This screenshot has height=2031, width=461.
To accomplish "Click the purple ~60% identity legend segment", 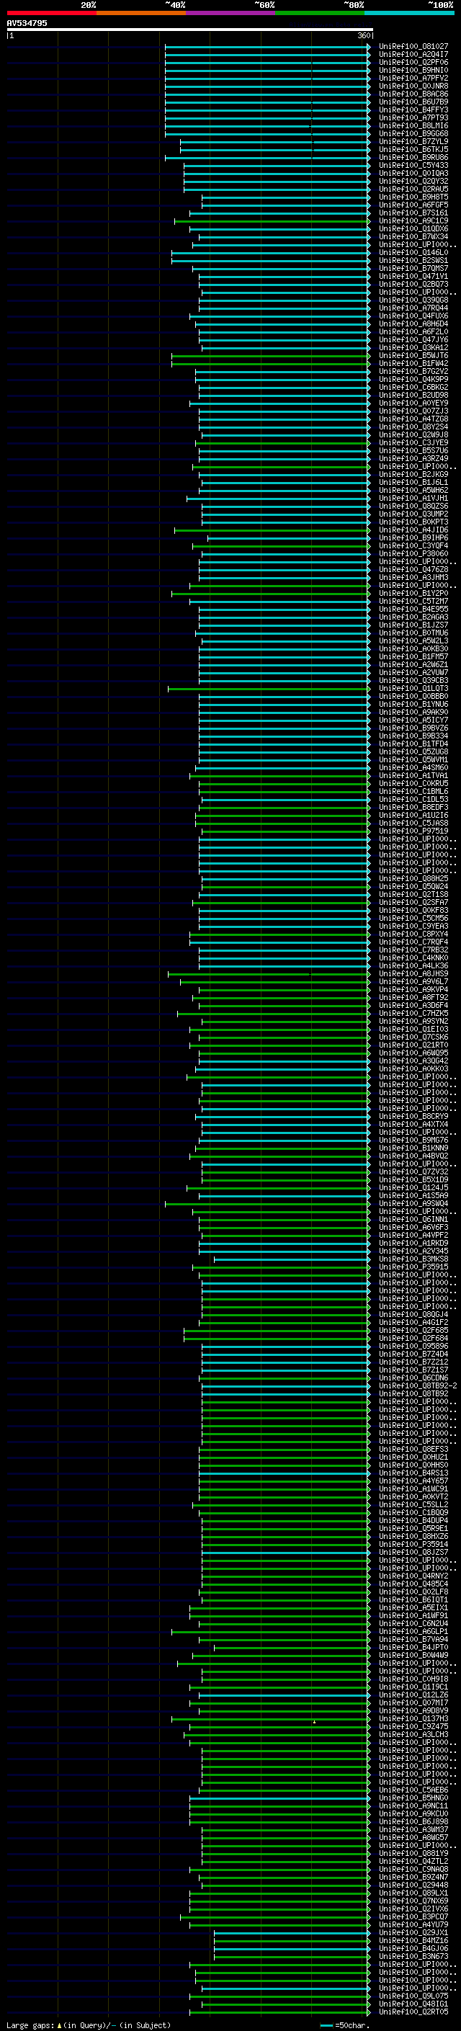I will coord(231,13).
